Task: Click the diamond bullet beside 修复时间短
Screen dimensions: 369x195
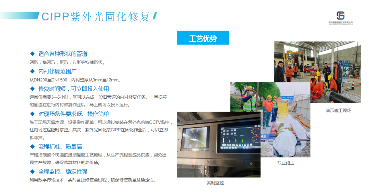Action: tap(32, 88)
